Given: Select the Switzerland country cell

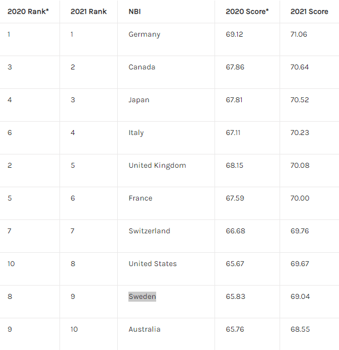Looking at the screenshot, I should click(149, 231).
